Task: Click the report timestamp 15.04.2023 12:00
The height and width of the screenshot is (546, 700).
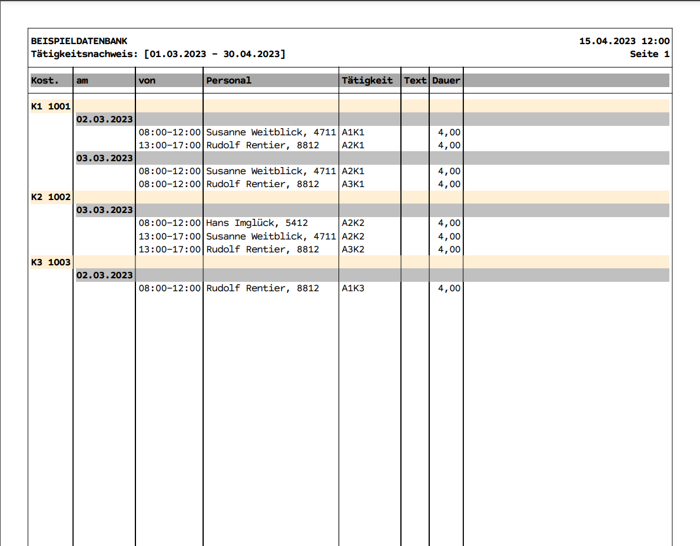Action: point(624,41)
